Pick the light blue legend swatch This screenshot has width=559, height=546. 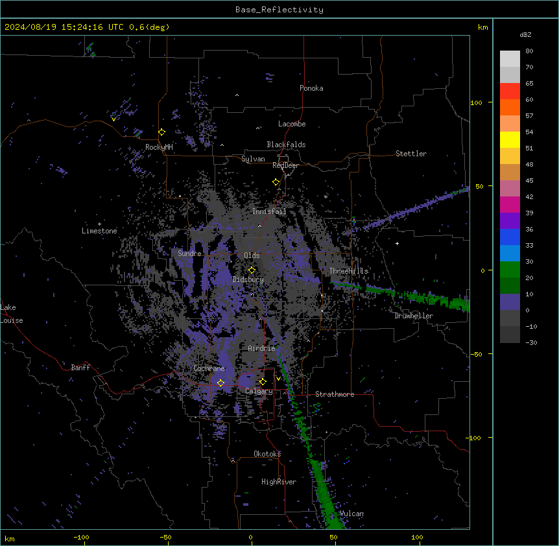510,253
